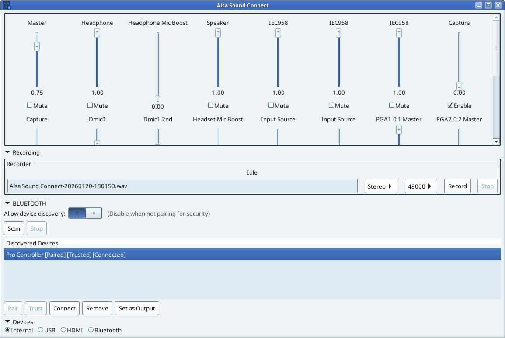Collapse the Devices section
Screen dimensions: 505x338
point(7,322)
